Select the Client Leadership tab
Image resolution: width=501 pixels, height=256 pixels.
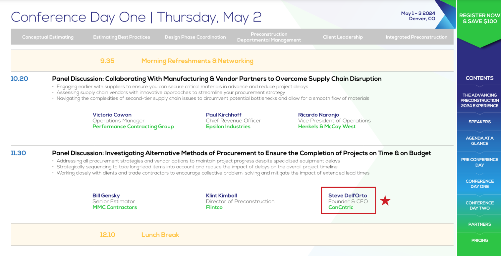tap(342, 37)
